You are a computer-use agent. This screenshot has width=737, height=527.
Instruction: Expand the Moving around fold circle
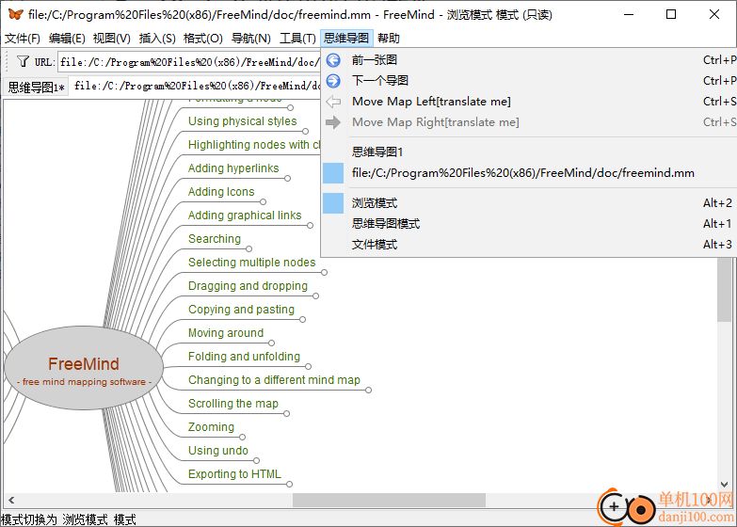click(272, 343)
